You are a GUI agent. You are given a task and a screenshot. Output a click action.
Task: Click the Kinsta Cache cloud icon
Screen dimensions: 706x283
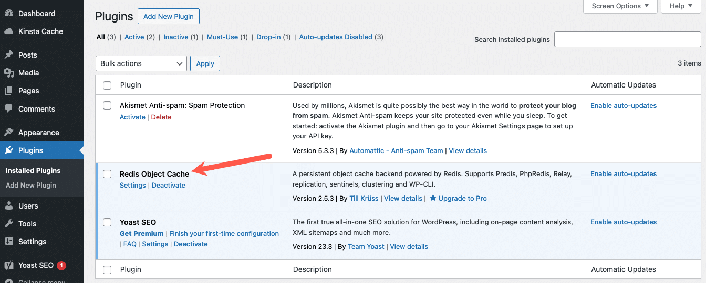(9, 31)
